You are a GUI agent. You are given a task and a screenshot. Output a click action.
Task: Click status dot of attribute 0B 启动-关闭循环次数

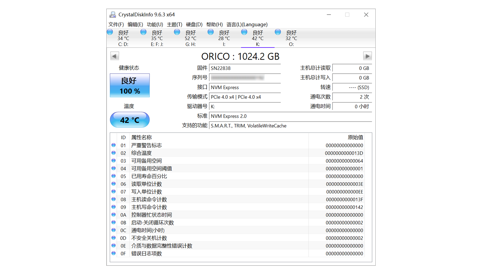114,222
